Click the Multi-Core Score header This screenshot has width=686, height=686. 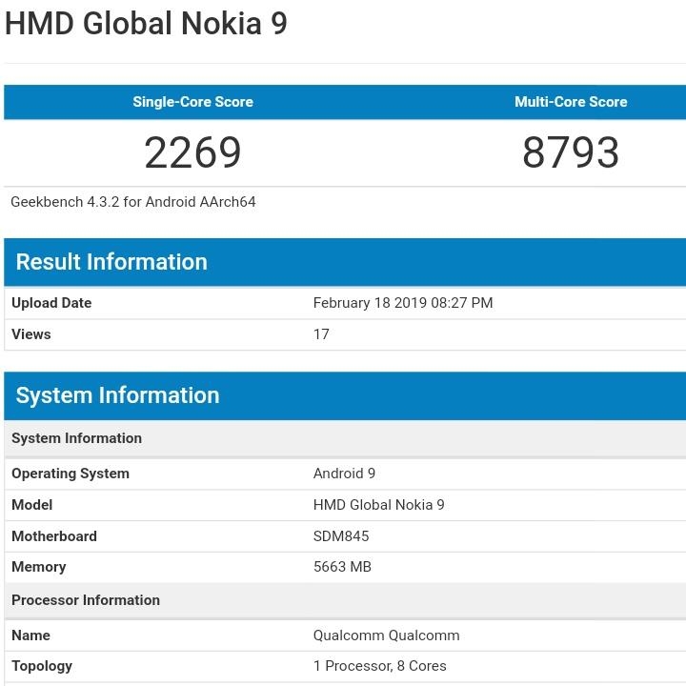point(571,102)
